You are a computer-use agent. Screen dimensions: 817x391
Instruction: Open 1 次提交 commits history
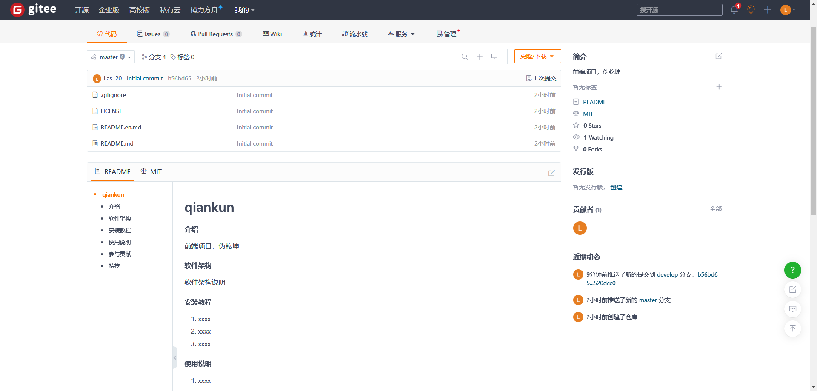click(541, 78)
